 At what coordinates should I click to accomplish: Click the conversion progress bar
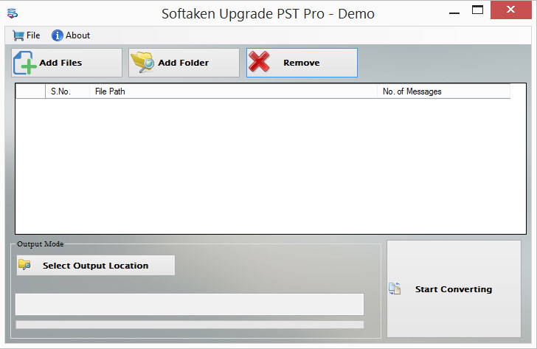190,325
